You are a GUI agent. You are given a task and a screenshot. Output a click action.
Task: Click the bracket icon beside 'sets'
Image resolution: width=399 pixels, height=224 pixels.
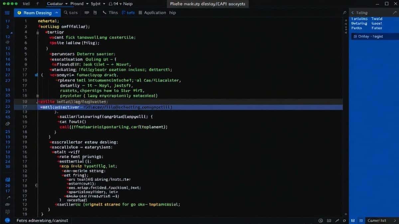(124, 13)
